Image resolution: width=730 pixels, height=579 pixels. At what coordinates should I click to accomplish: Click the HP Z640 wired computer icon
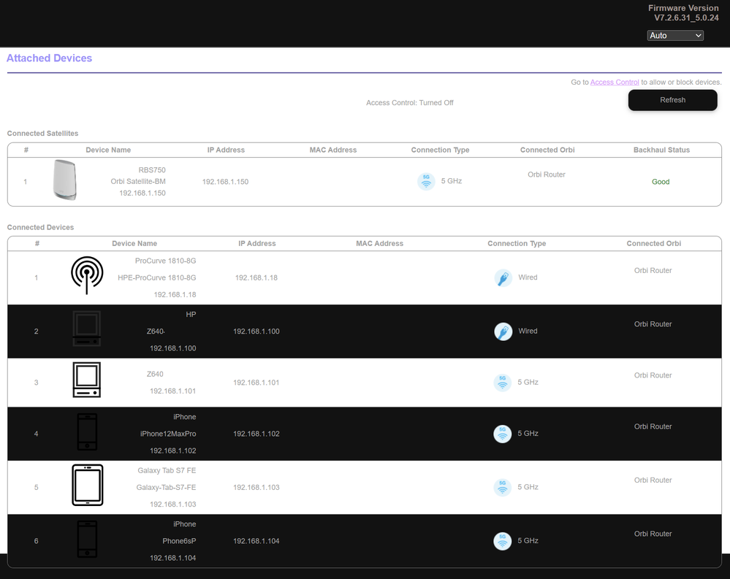tap(86, 329)
